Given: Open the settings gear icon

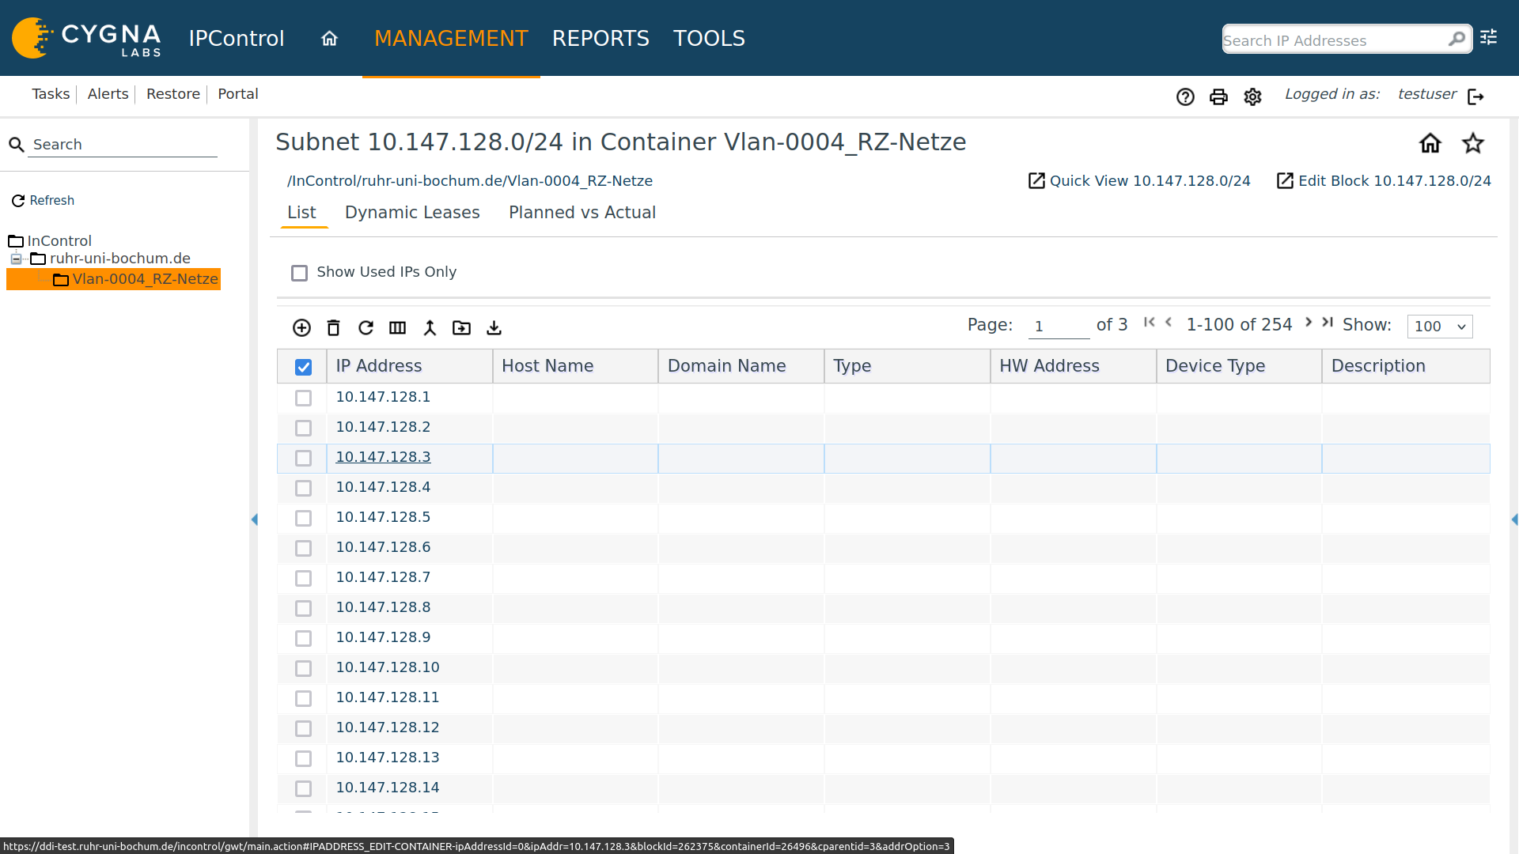Looking at the screenshot, I should [1252, 96].
